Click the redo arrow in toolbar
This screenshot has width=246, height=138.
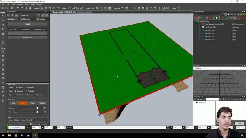click(22, 8)
